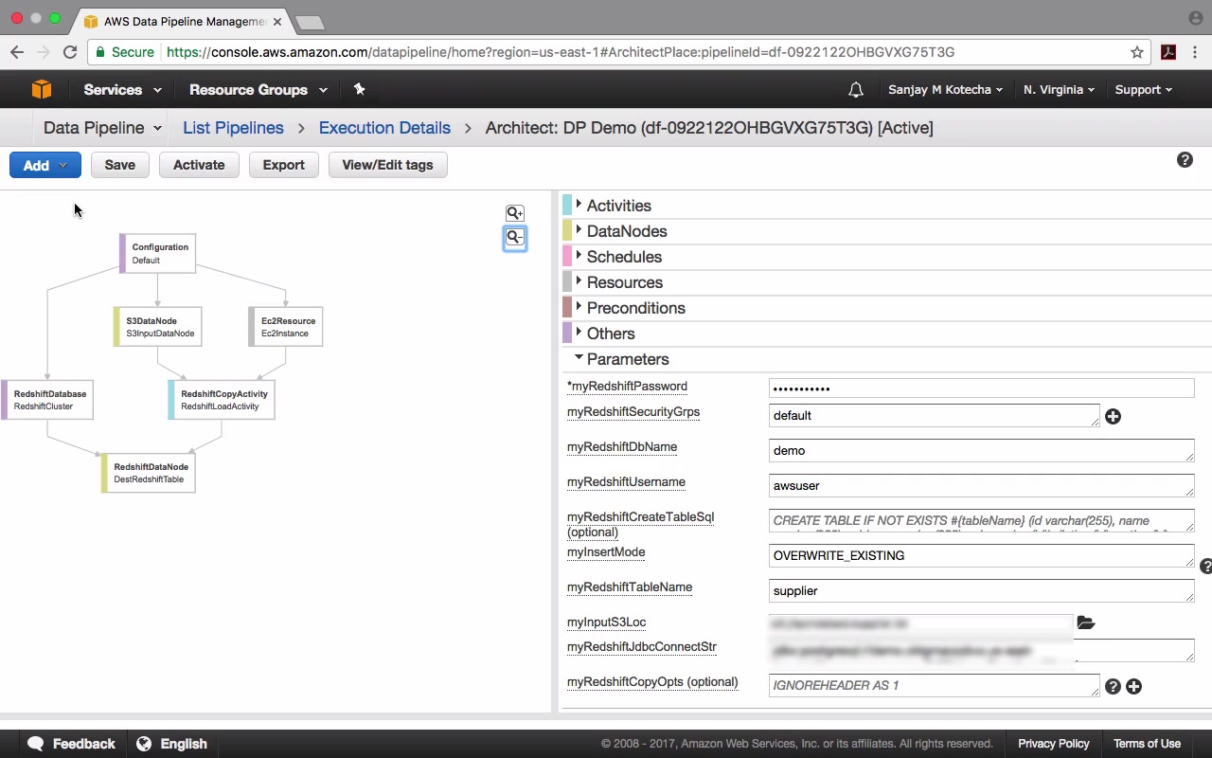Browse S3 folder for myInputS3Loc
Viewport: 1212px width, 758px height.
[x=1085, y=623]
